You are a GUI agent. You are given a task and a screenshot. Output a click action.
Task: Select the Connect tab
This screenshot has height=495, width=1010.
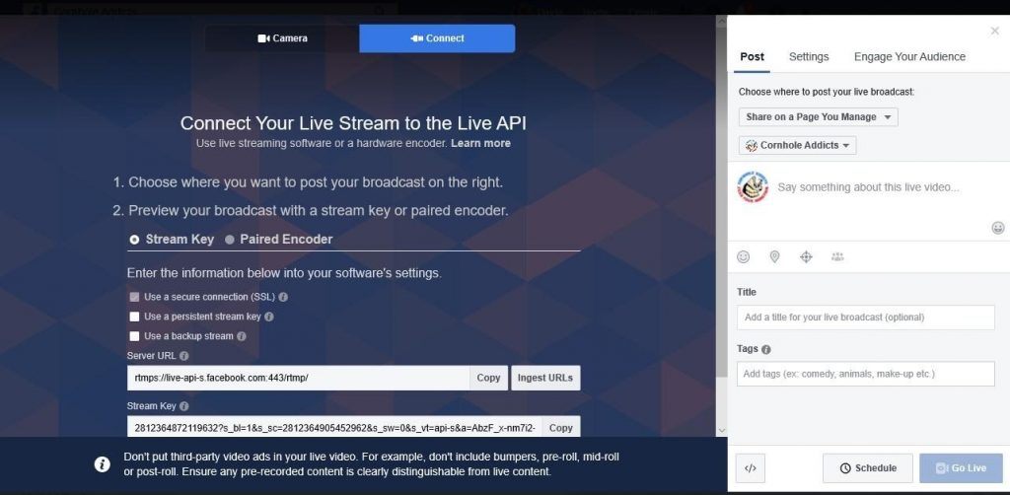click(437, 38)
